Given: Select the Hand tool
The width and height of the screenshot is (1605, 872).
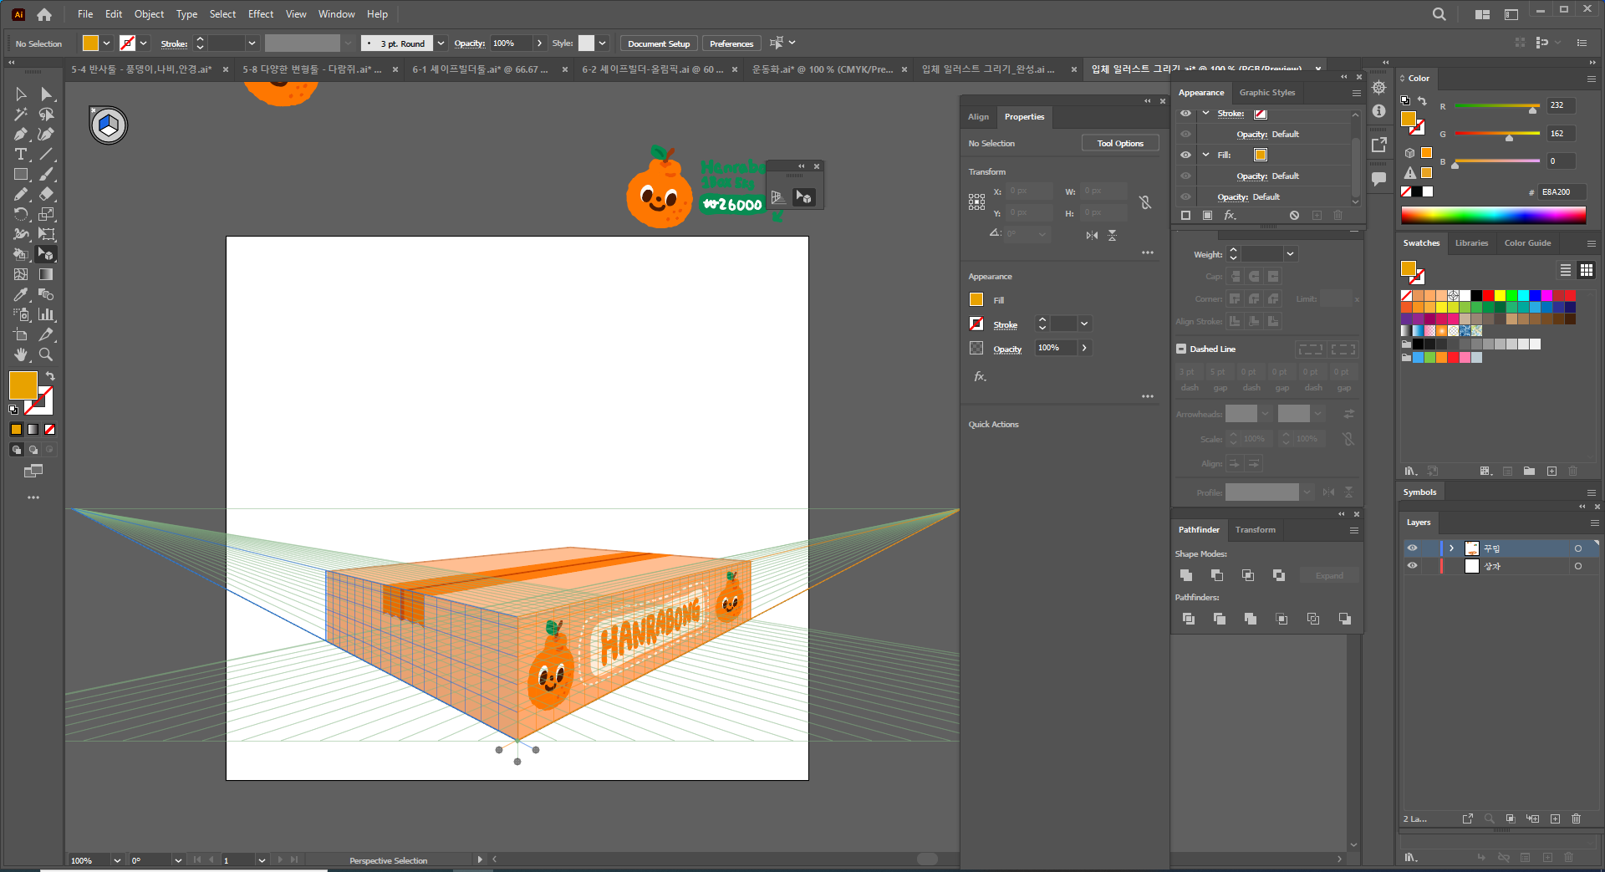Looking at the screenshot, I should point(21,355).
